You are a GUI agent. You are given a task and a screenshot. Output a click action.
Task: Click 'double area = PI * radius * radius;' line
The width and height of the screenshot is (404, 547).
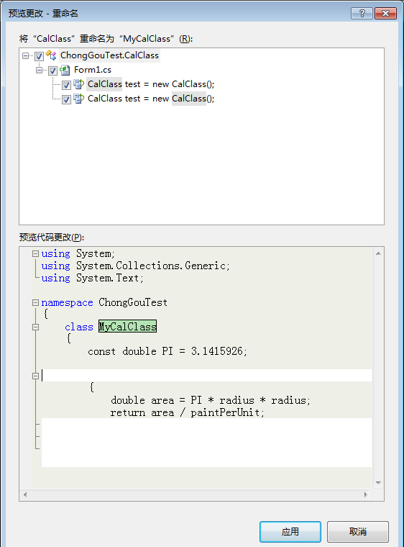tap(211, 400)
